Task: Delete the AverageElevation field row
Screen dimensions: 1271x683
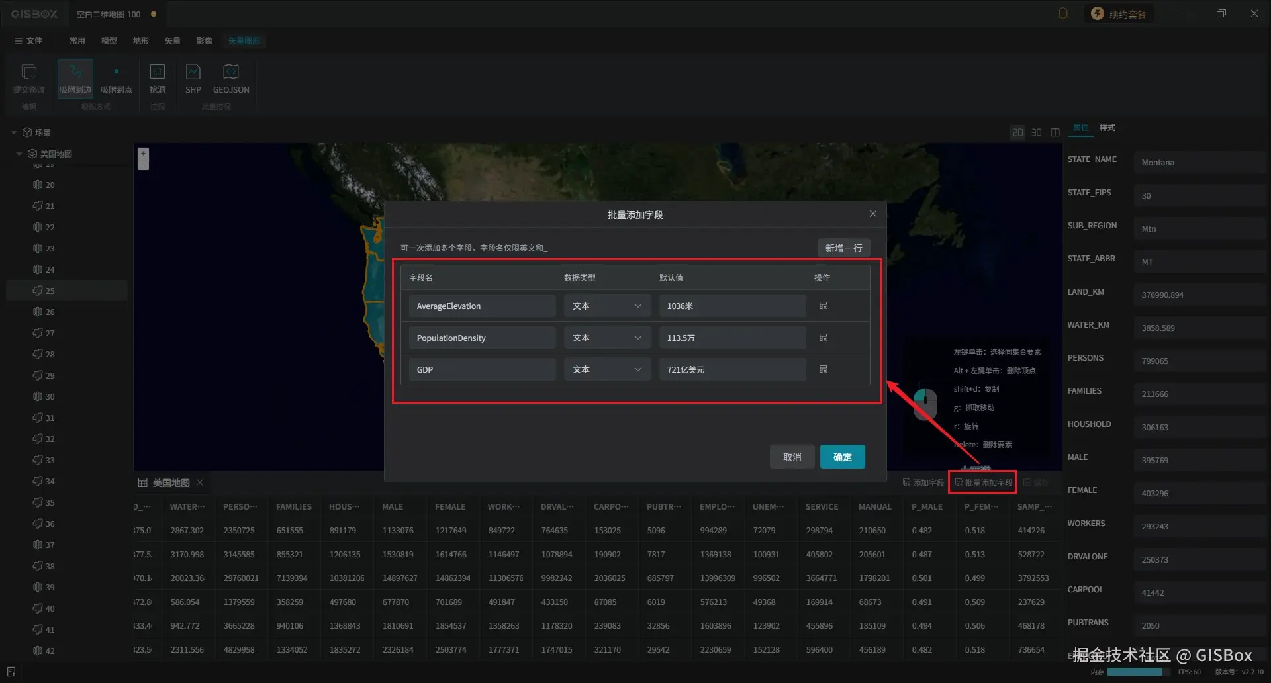Action: (x=823, y=306)
